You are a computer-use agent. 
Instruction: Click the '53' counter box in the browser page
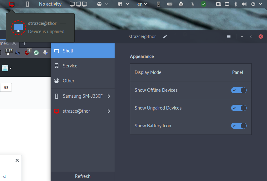pyautogui.click(x=6, y=88)
